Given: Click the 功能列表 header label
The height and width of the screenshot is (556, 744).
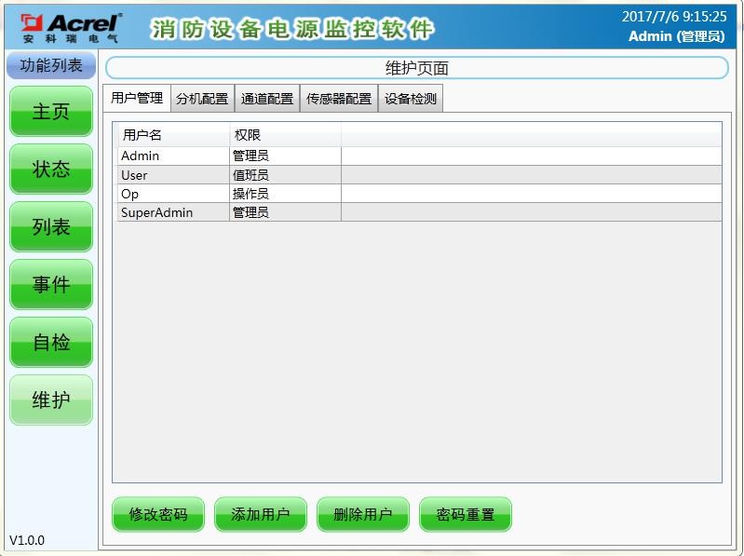Looking at the screenshot, I should (x=51, y=65).
